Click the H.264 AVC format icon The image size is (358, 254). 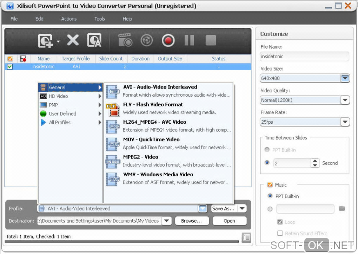113,127
